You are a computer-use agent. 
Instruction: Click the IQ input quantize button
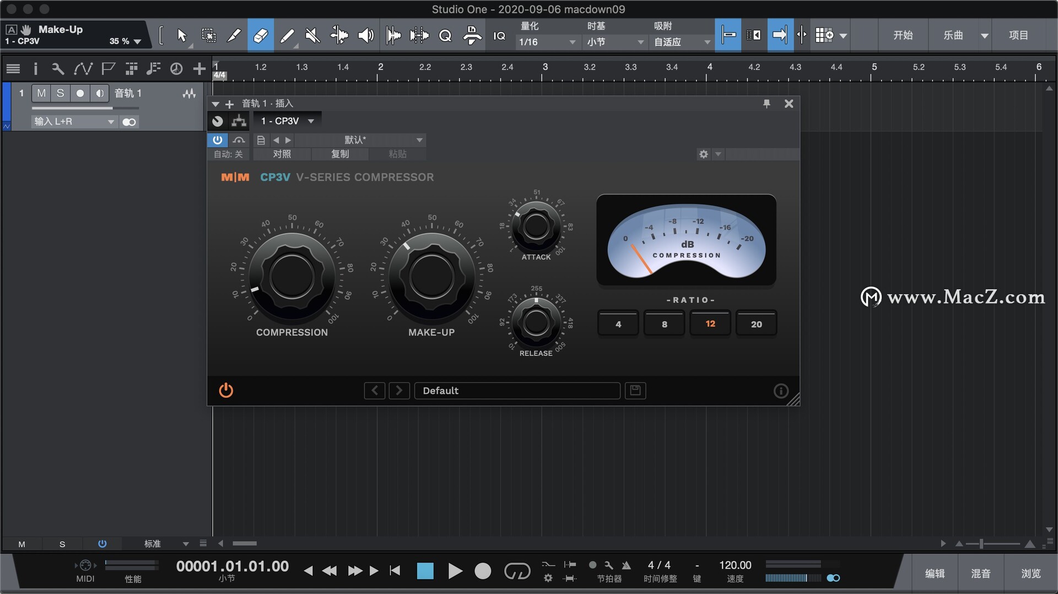pos(499,36)
